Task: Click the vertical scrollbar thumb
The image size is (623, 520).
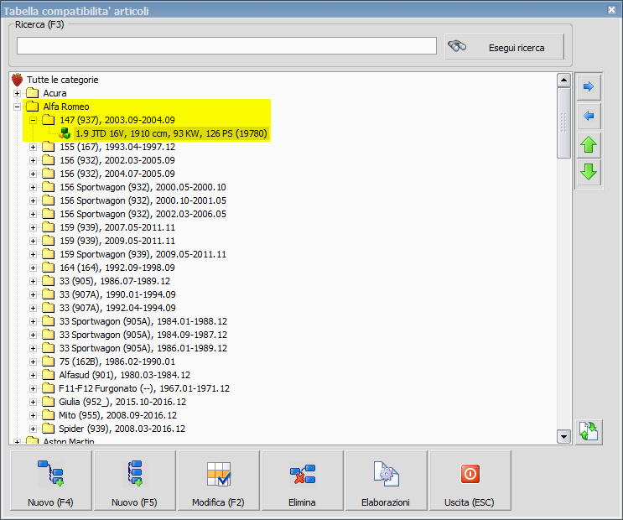Action: [x=563, y=122]
